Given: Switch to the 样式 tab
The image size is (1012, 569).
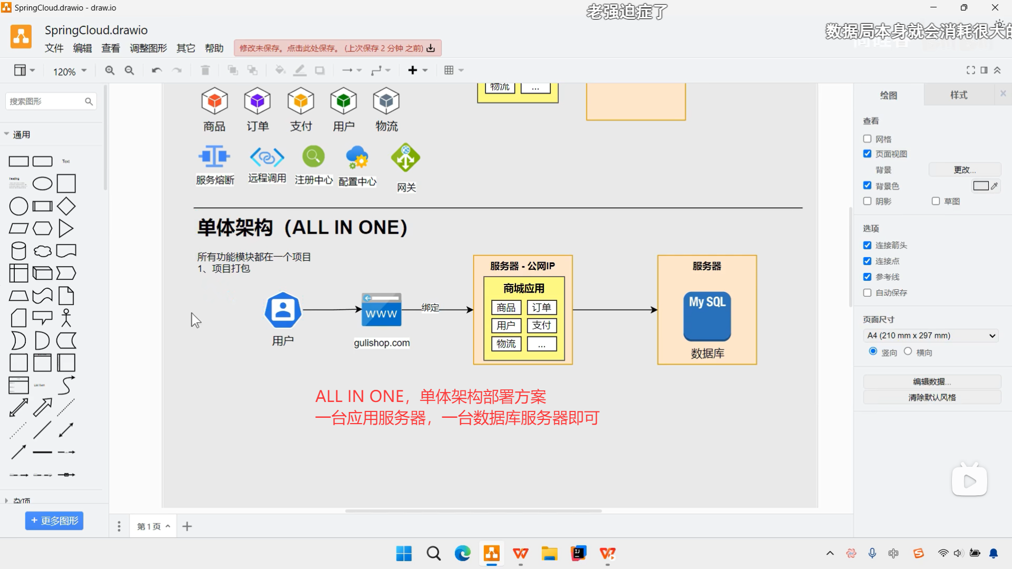Looking at the screenshot, I should (x=959, y=95).
